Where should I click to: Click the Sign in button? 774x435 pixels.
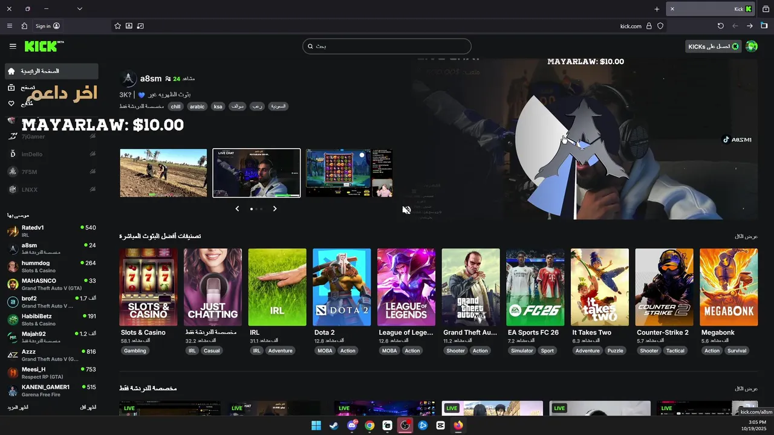(x=47, y=26)
